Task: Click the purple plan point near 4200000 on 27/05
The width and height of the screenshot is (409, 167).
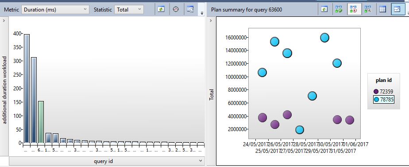Action: (287, 115)
